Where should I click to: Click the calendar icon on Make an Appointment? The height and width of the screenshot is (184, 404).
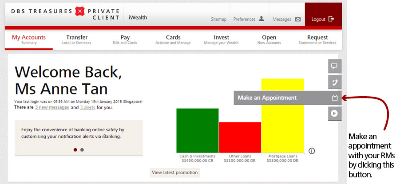[x=335, y=98]
